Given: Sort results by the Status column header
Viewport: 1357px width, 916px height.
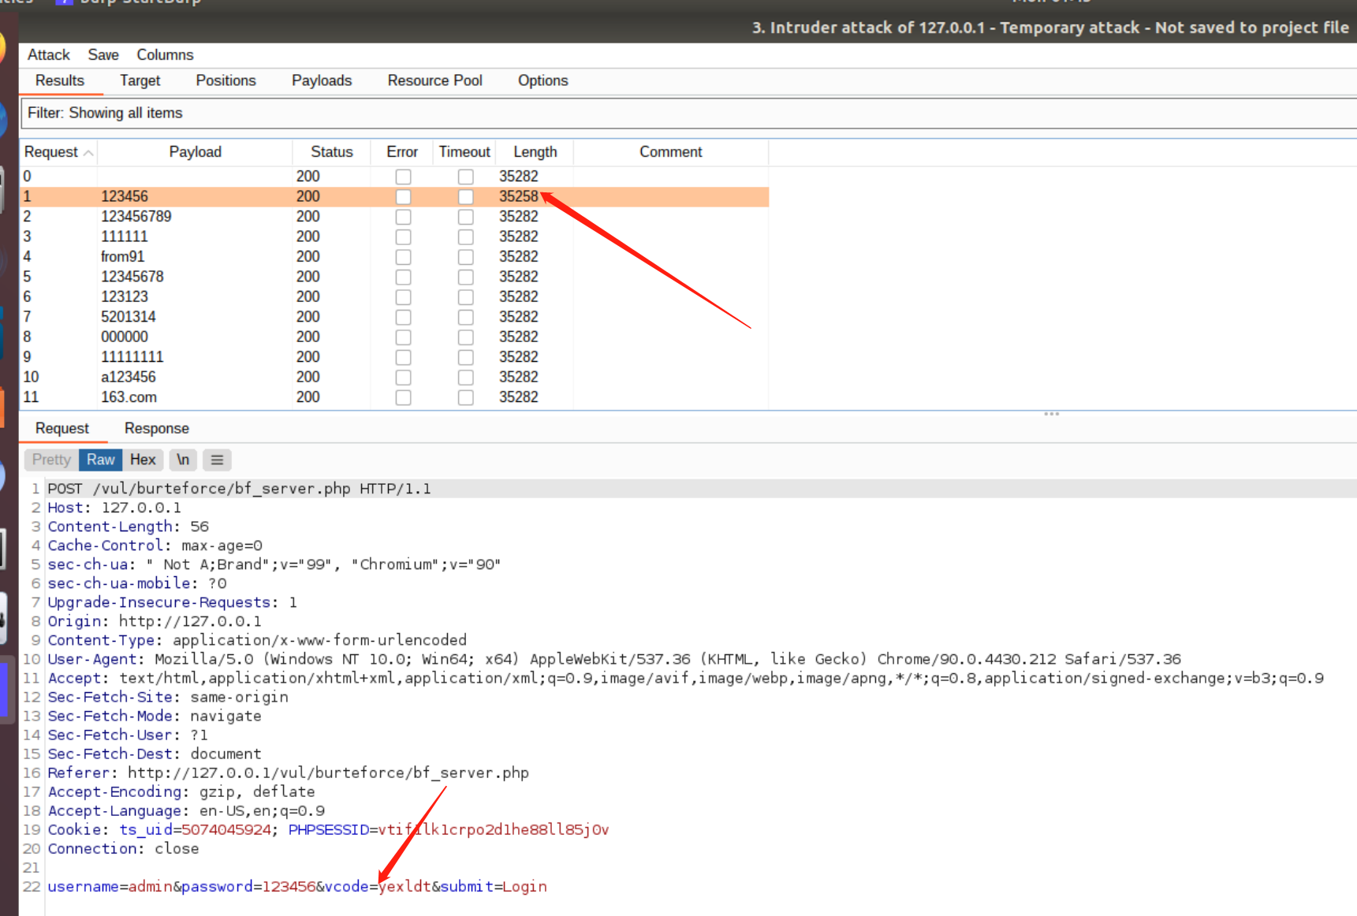Looking at the screenshot, I should click(331, 152).
